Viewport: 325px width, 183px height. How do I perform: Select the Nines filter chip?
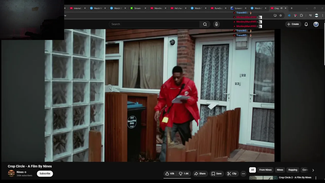tap(280, 170)
